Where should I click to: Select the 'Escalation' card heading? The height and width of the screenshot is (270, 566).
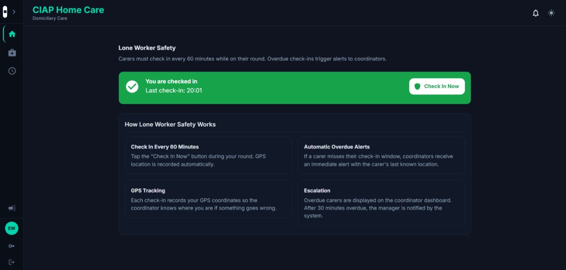tap(317, 191)
